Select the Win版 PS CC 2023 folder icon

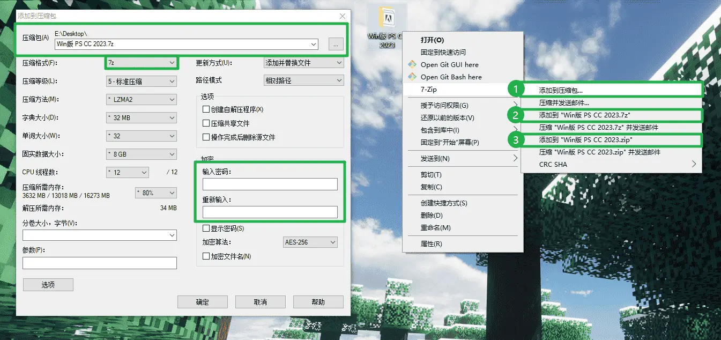[x=387, y=21]
